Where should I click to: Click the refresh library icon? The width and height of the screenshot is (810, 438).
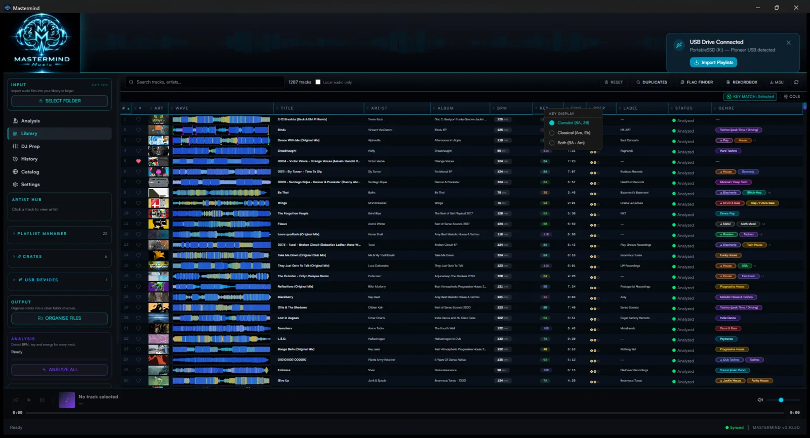tap(796, 82)
